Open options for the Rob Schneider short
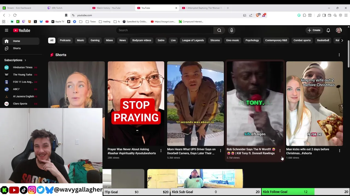This screenshot has width=350, height=196. 280,151
